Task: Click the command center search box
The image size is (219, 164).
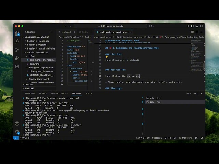Action: (110, 26)
